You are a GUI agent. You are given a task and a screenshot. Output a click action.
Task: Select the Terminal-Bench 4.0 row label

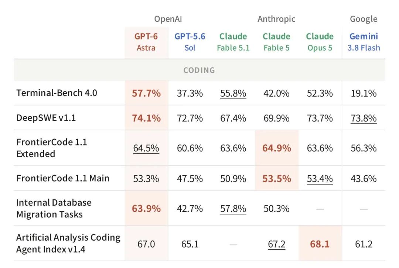(57, 93)
